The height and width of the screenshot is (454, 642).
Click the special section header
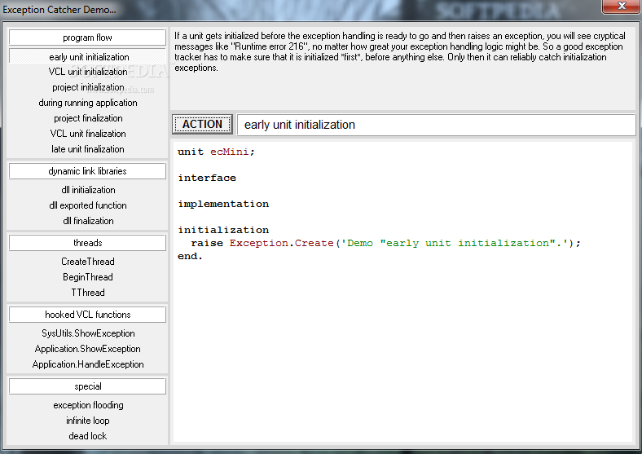(x=87, y=386)
